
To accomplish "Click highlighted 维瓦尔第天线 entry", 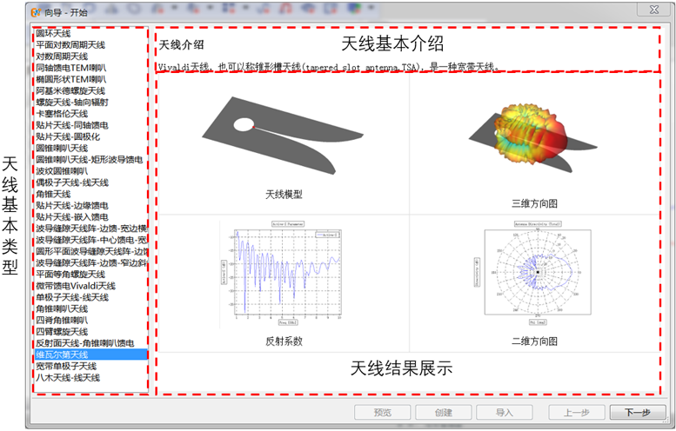I will (x=91, y=355).
